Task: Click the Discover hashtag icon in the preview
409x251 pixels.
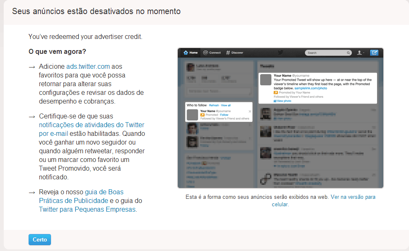Action: point(228,53)
